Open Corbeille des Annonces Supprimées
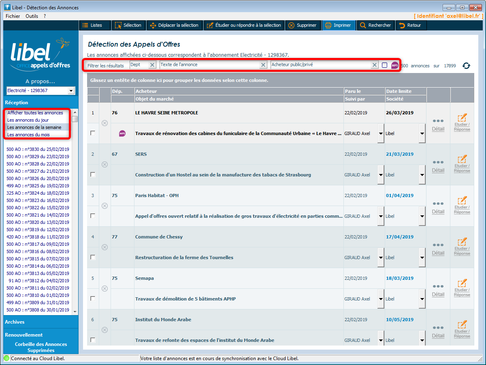 click(x=41, y=347)
